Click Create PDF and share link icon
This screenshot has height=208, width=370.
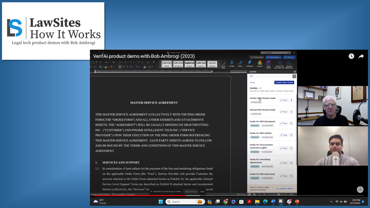(279, 64)
